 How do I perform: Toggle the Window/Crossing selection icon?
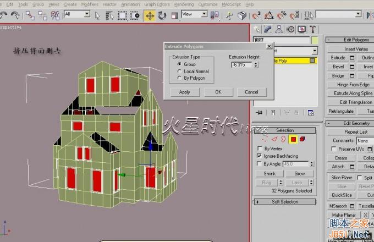(135, 16)
